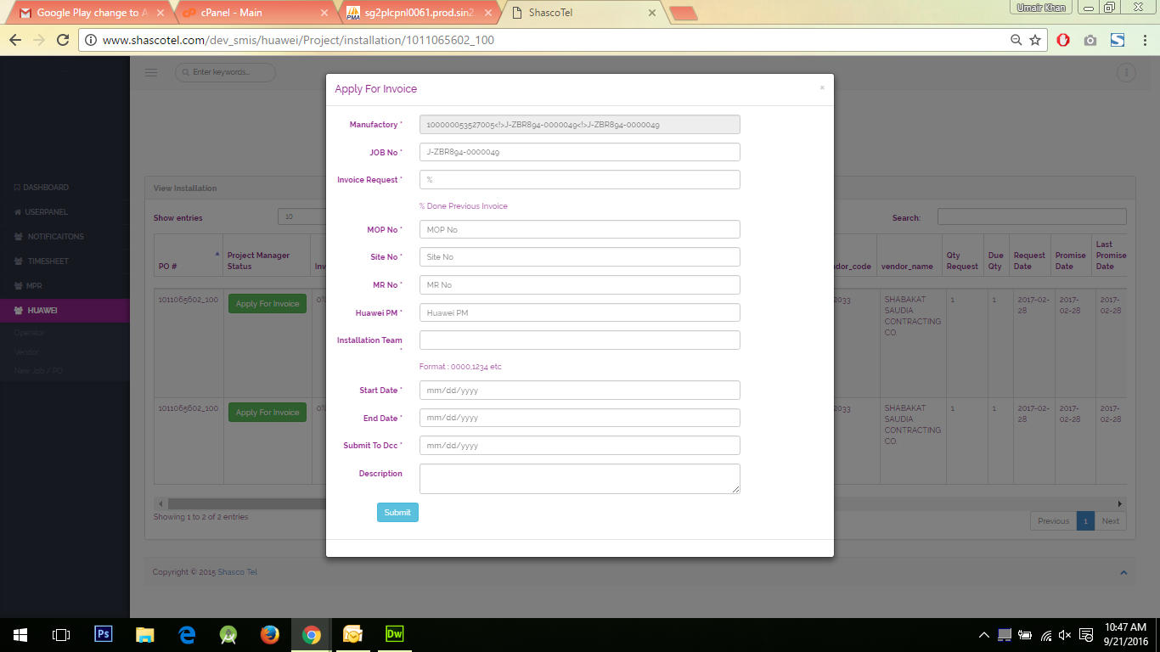Click the Submit button in invoice form

[x=397, y=512]
